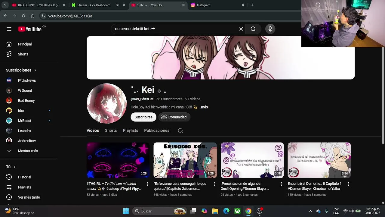Open site information icon in address bar
The height and width of the screenshot is (217, 385).
[x=43, y=16]
